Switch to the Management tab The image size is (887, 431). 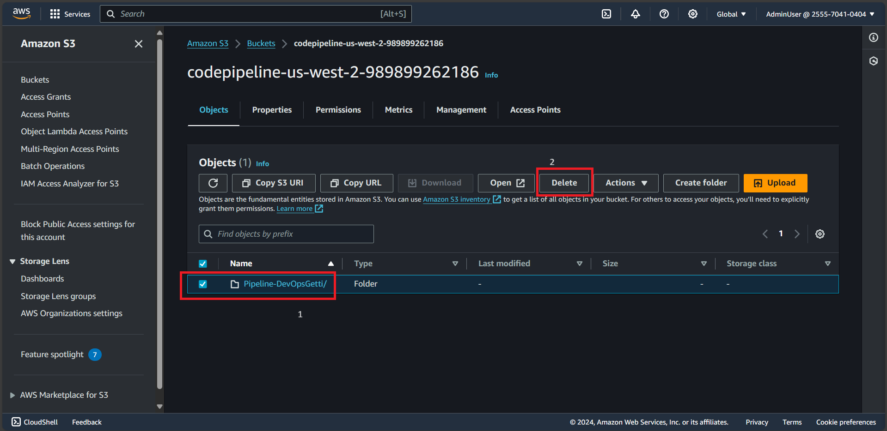[461, 110]
